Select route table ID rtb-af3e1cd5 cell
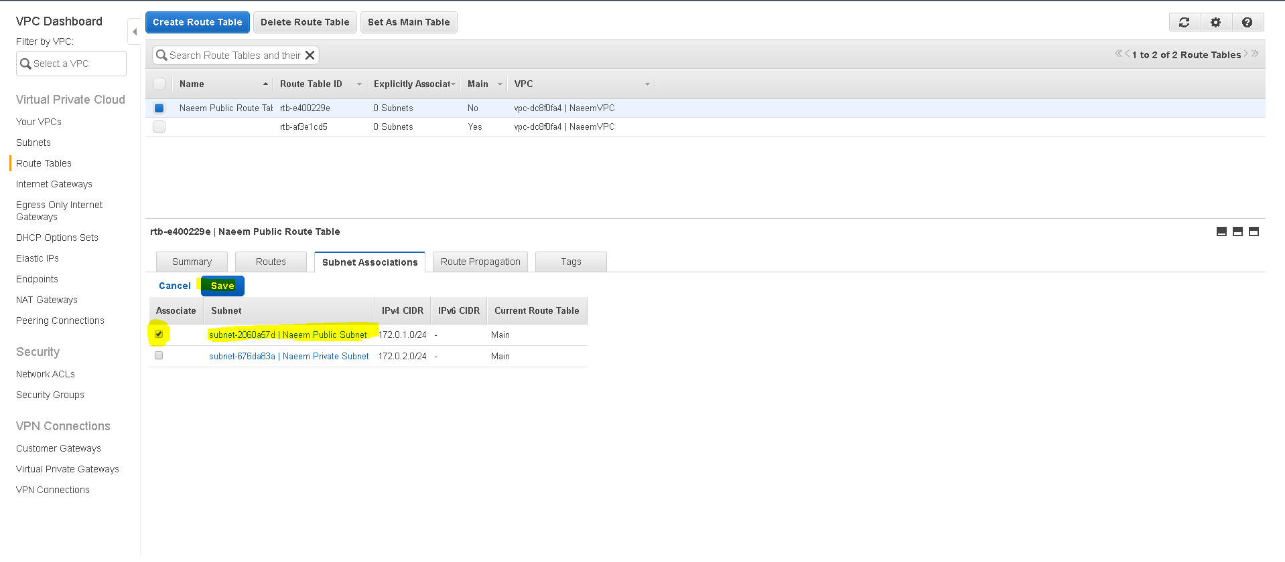The width and height of the screenshot is (1285, 562). click(303, 126)
